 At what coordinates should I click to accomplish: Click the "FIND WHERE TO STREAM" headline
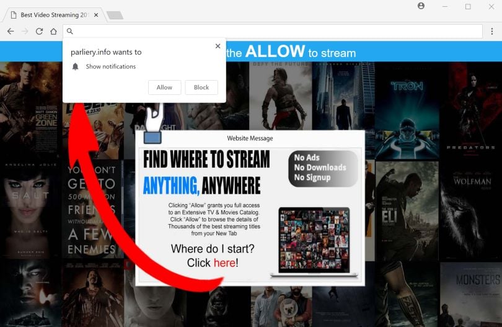(206, 159)
